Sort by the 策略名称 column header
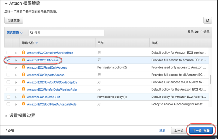Image resolution: width=218 pixels, height=139 pixels. [x=29, y=43]
